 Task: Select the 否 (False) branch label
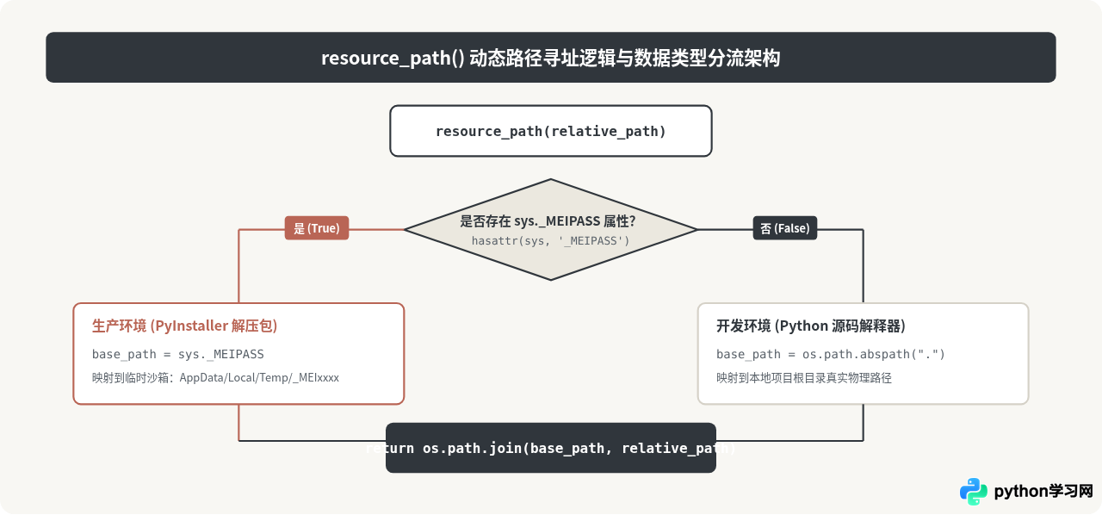(785, 228)
